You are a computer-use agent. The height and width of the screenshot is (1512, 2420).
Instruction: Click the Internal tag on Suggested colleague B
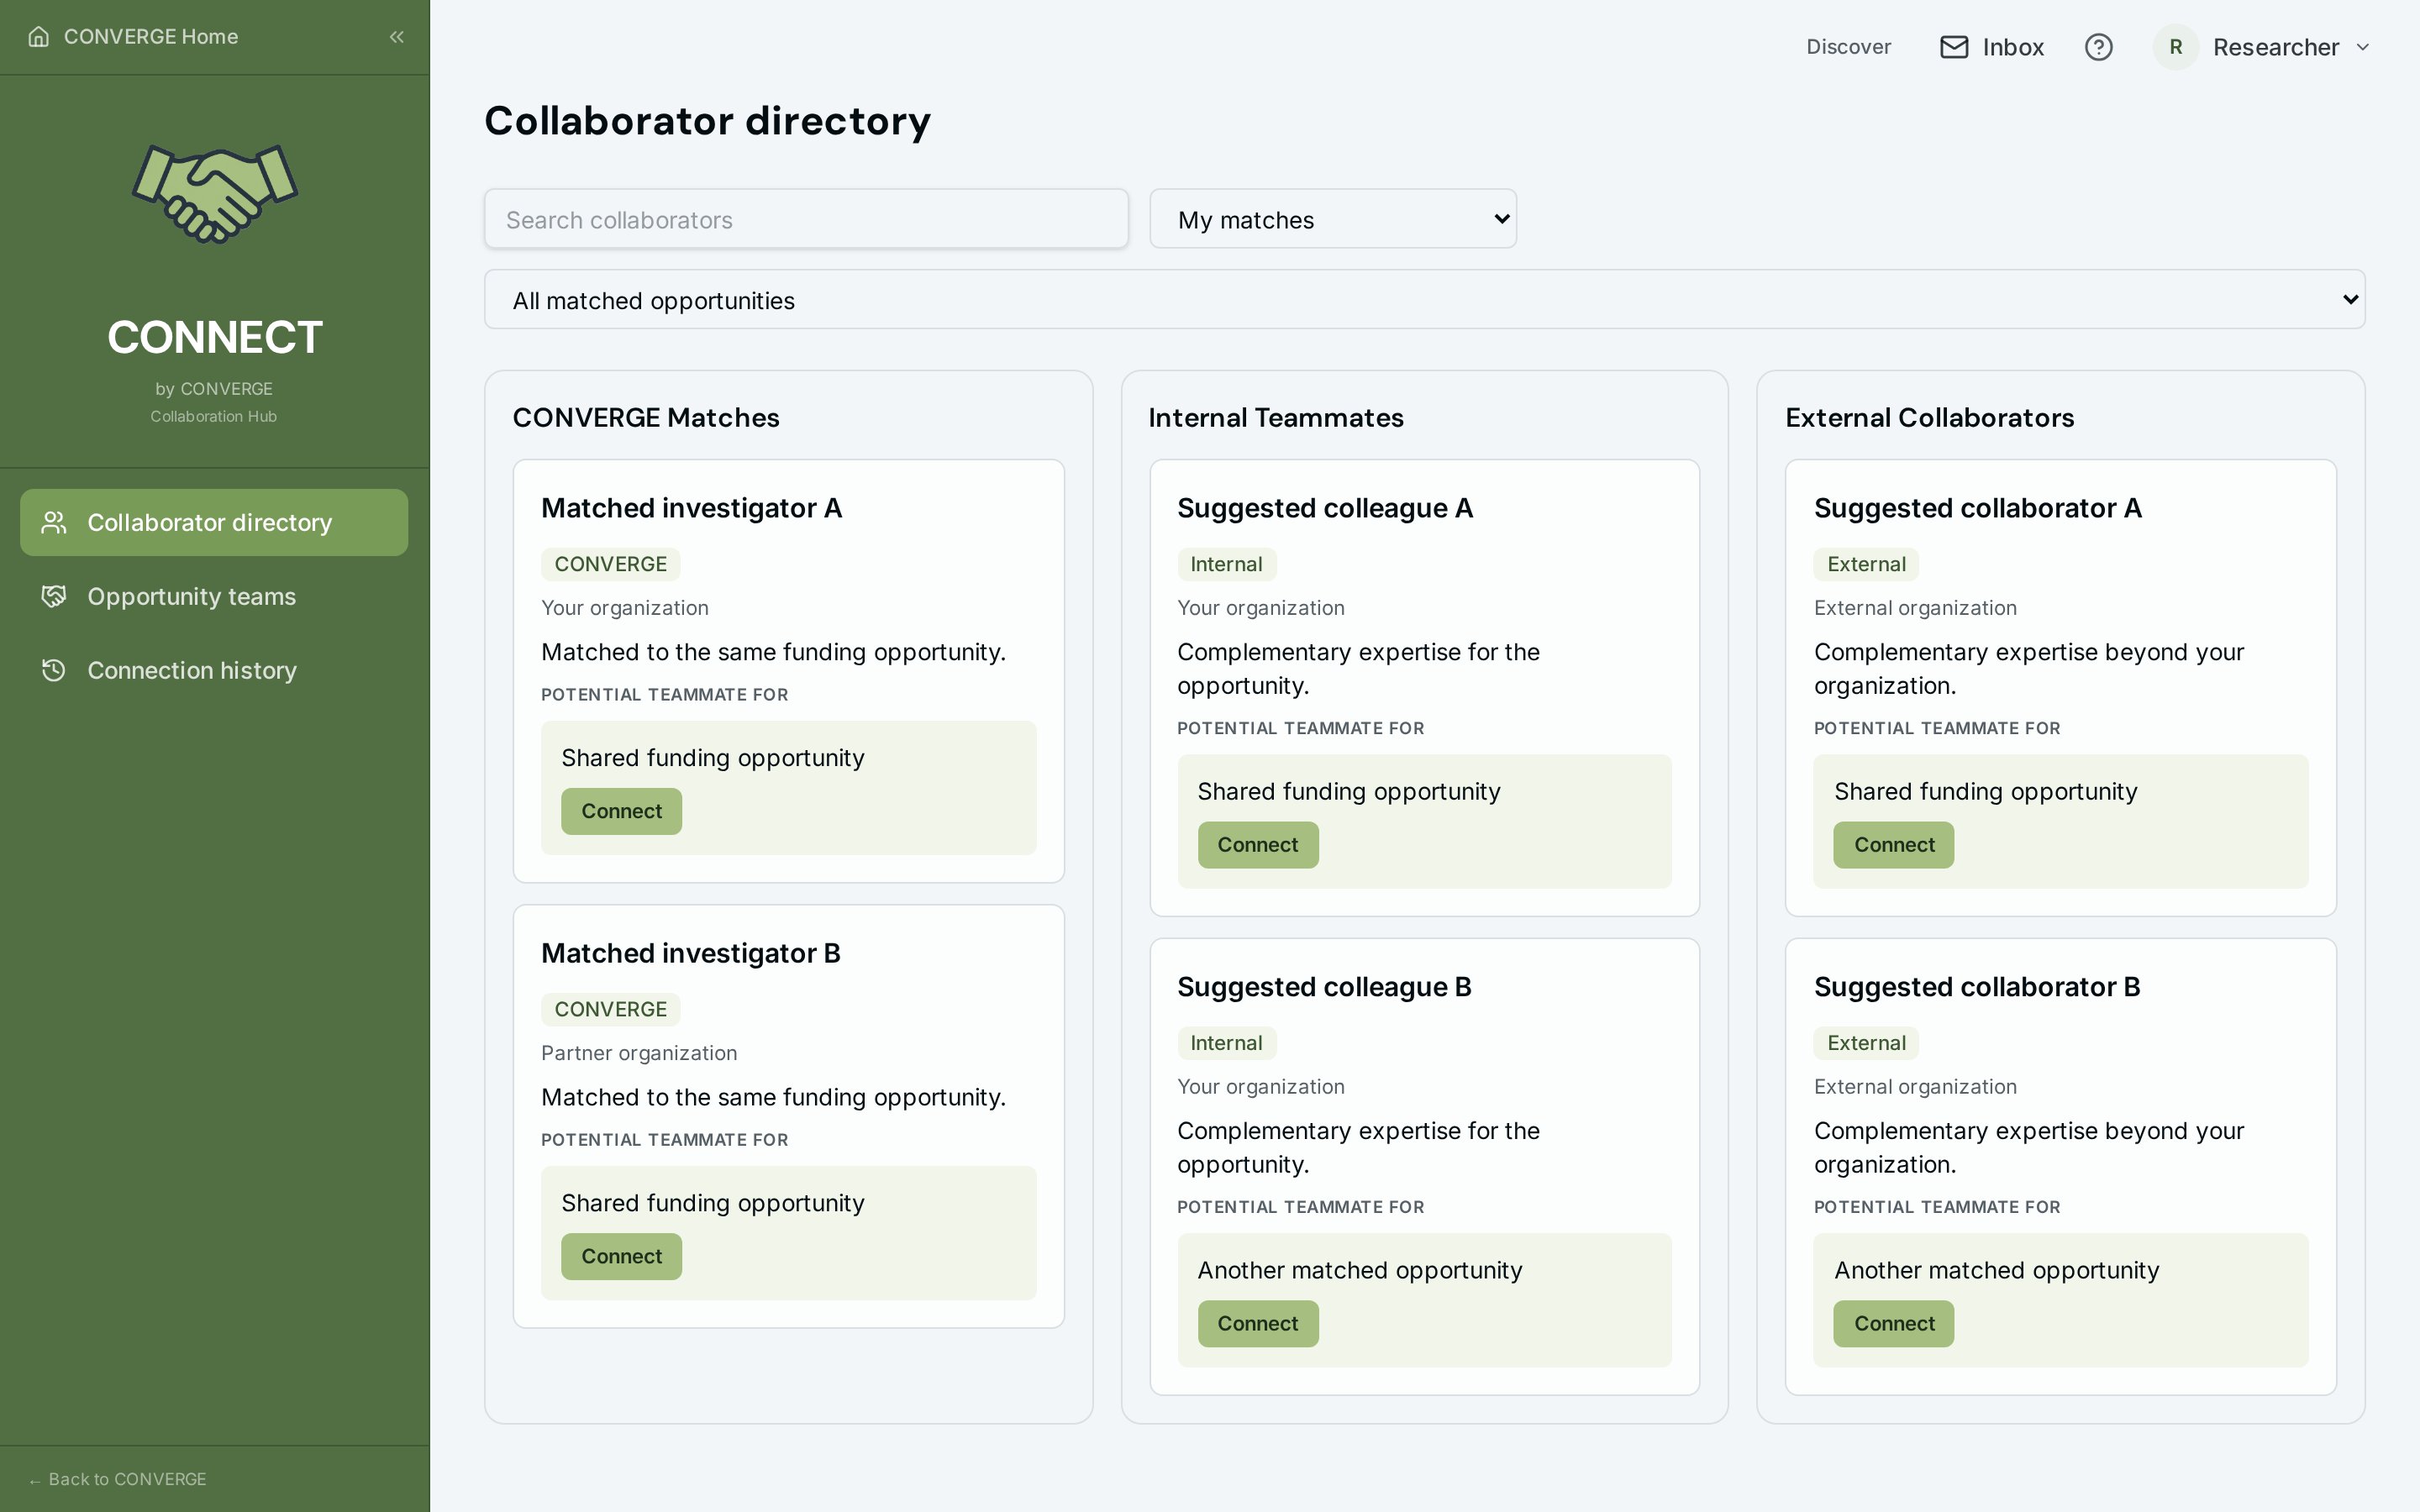[1226, 1043]
